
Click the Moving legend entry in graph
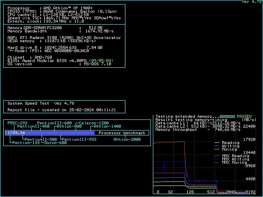coord(229,149)
